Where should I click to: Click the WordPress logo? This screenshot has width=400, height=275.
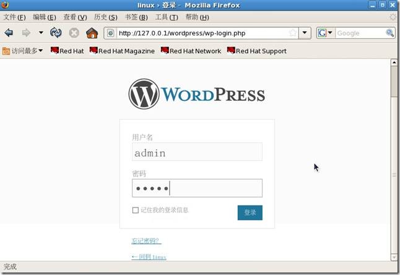[x=197, y=94]
